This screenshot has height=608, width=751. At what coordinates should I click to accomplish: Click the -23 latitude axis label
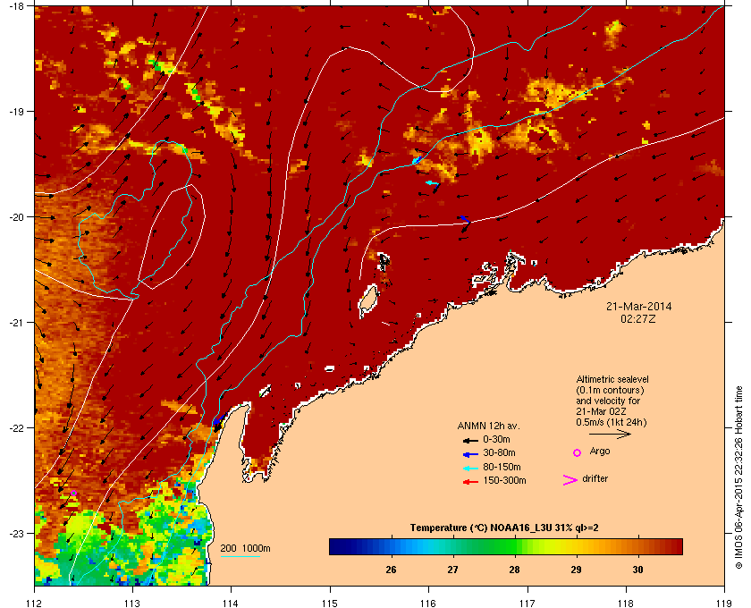16,533
